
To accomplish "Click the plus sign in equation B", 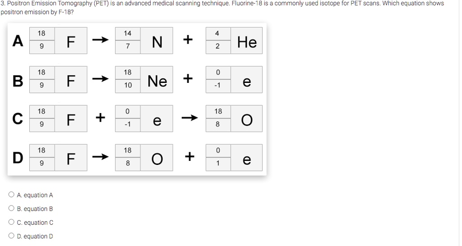I will point(188,78).
